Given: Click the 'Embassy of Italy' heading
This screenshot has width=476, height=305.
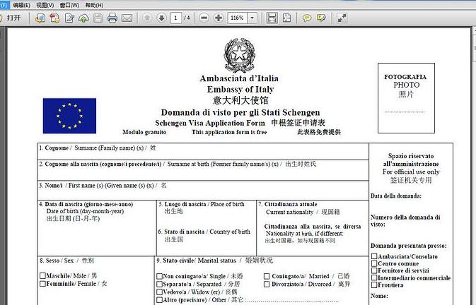Looking at the screenshot, I should (240, 90).
